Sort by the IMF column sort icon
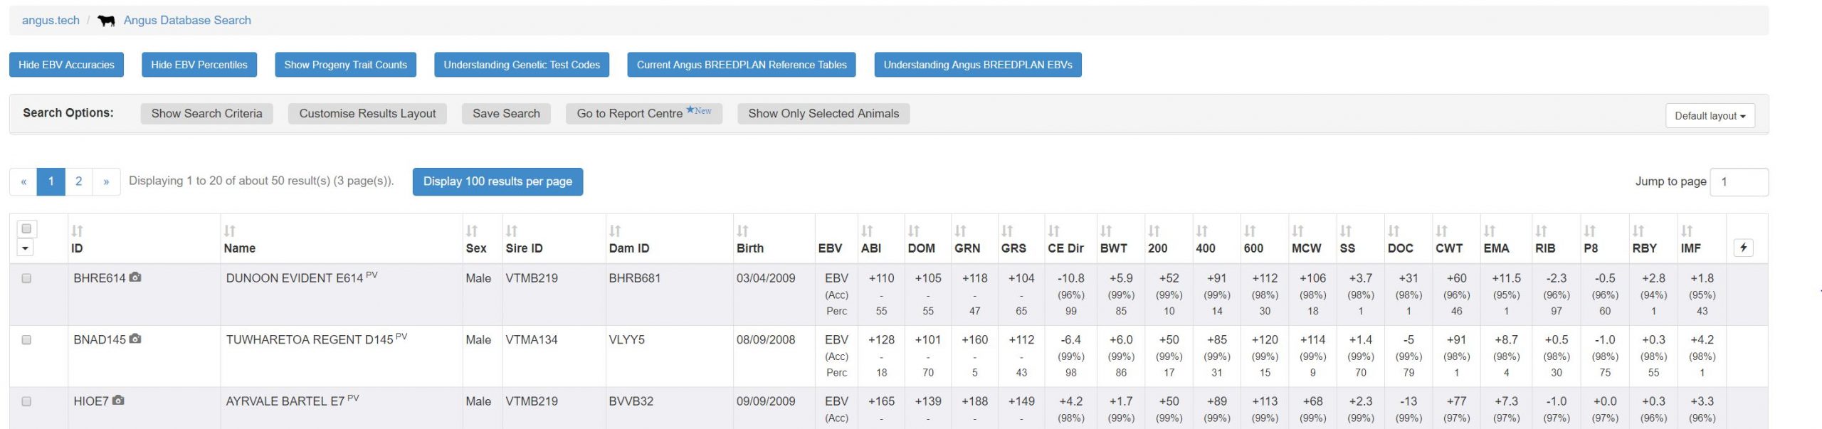1822x429 pixels. (x=1687, y=231)
